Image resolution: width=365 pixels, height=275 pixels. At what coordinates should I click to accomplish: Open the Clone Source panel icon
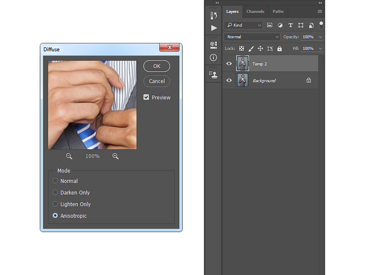tap(213, 75)
